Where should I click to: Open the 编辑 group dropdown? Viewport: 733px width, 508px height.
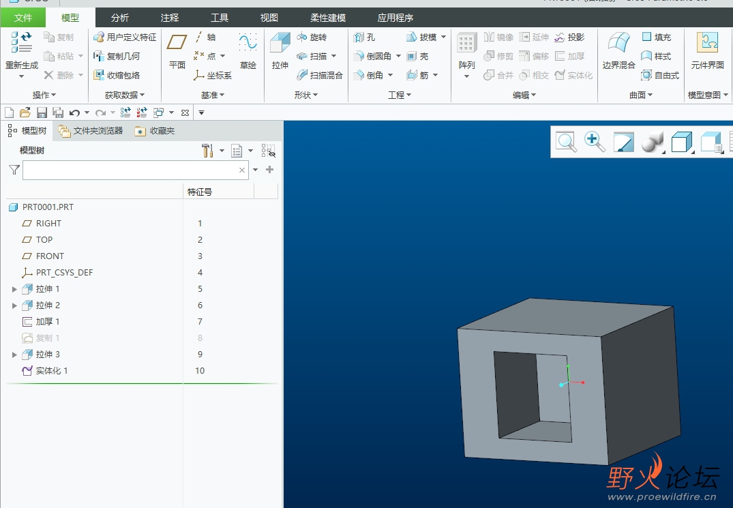(524, 95)
